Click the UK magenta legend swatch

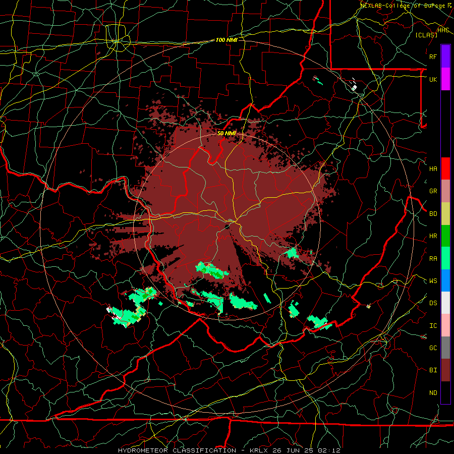pos(445,79)
